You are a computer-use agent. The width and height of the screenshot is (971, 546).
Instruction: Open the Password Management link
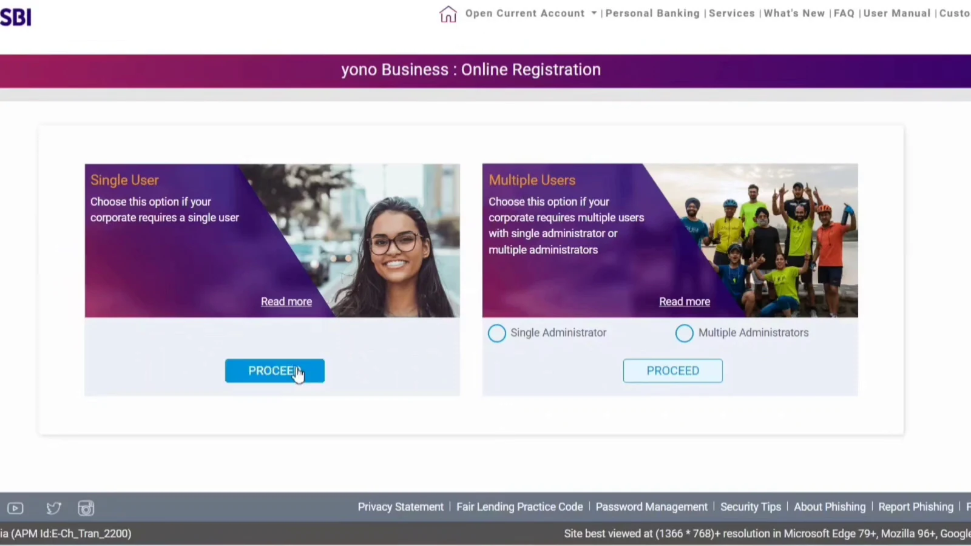tap(652, 507)
